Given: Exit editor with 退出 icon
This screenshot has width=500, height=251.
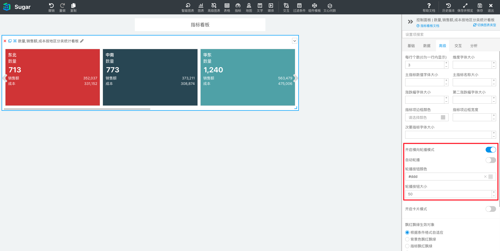Looking at the screenshot, I should [x=491, y=7].
